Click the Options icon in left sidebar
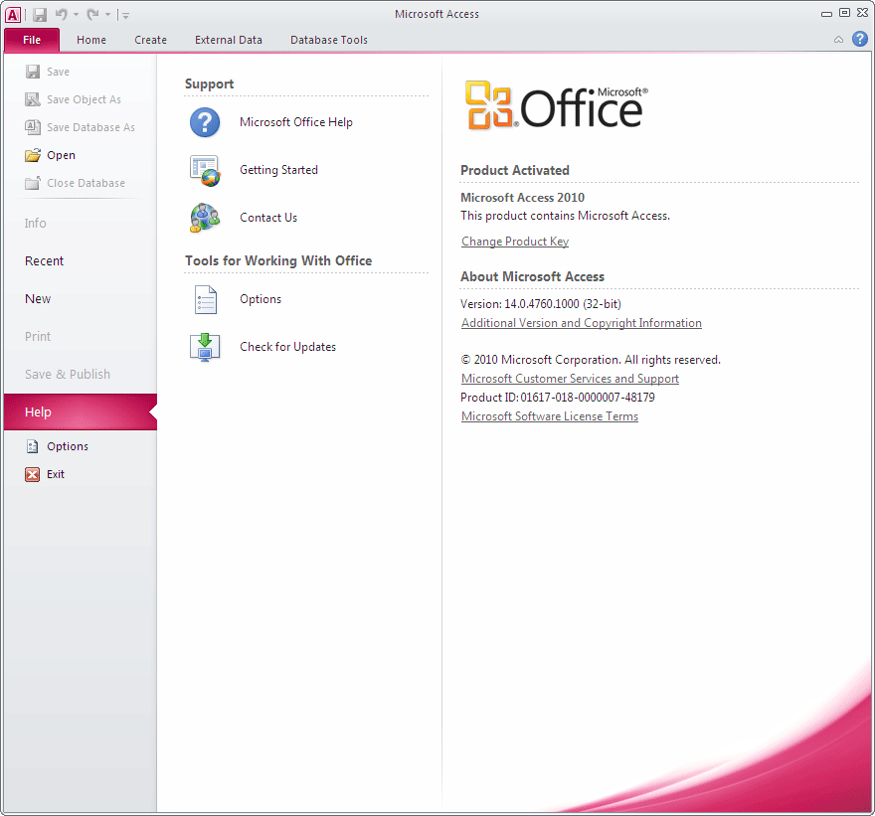The image size is (875, 816). click(33, 446)
